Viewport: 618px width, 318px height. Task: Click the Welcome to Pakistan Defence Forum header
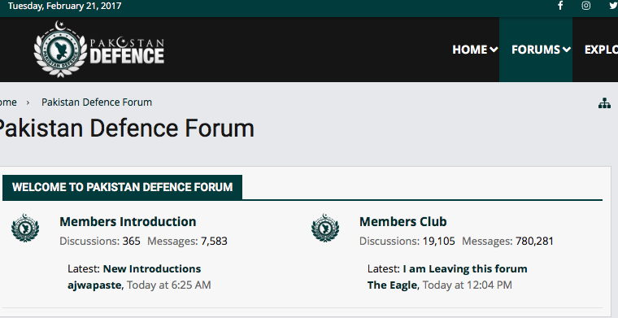tap(122, 187)
